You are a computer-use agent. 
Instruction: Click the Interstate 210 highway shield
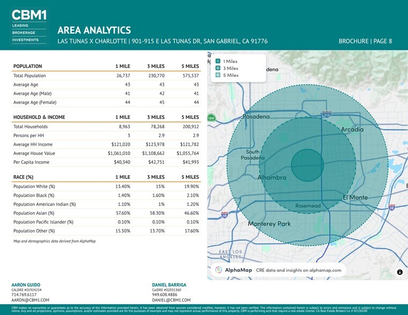[x=327, y=114]
